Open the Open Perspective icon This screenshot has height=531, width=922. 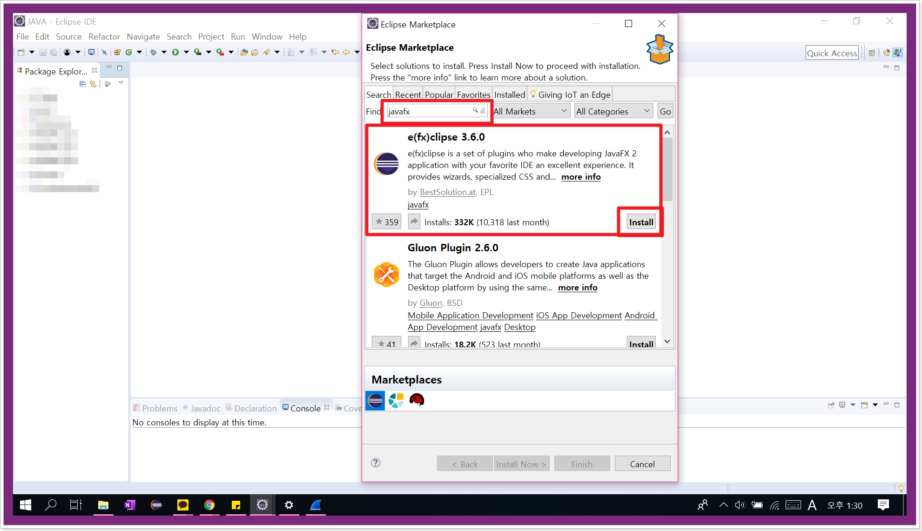point(872,53)
